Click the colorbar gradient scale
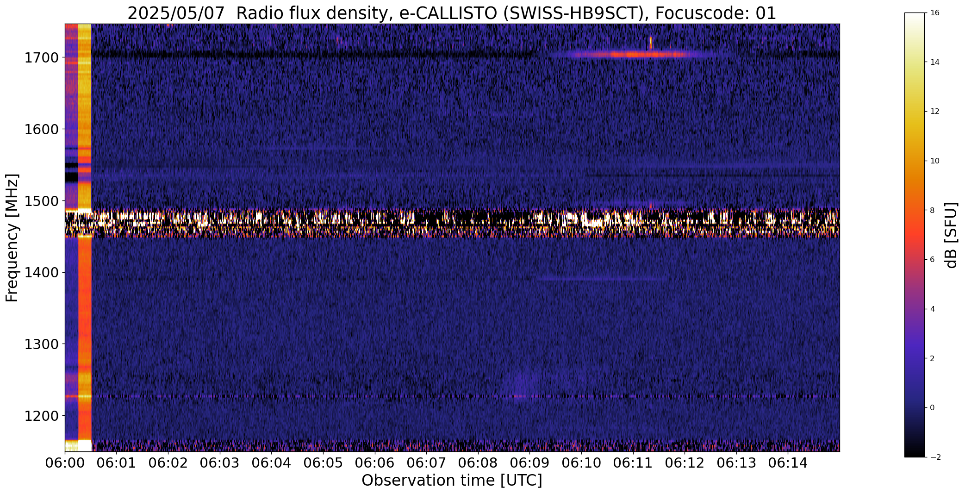 click(x=915, y=235)
